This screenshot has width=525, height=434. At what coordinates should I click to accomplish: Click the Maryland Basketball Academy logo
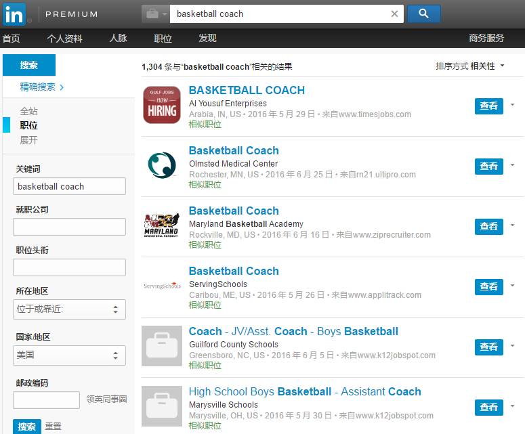(x=162, y=225)
